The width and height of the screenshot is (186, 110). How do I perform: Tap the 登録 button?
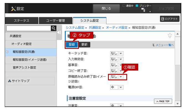[72, 45]
